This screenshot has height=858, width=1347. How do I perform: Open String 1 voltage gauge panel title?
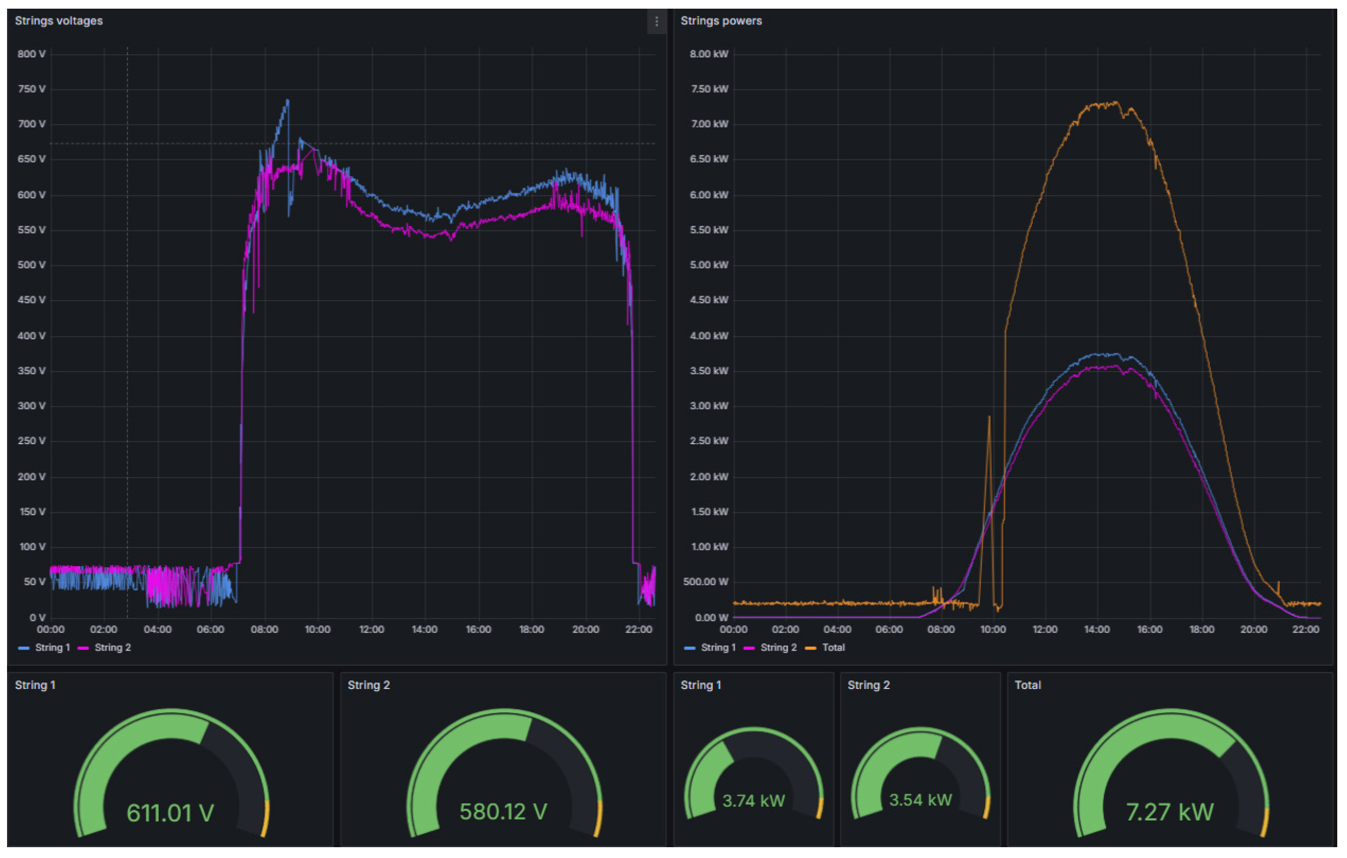(x=35, y=685)
